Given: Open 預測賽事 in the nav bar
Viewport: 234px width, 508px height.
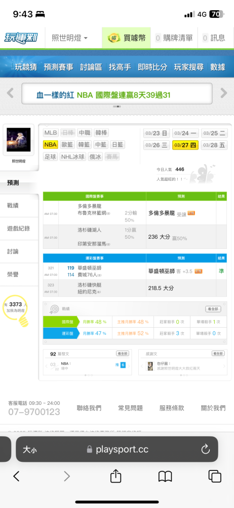Looking at the screenshot, I should pyautogui.click(x=59, y=67).
